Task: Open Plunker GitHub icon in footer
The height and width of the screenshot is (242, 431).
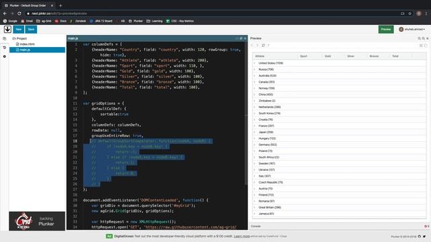Action: pyautogui.click(x=419, y=236)
